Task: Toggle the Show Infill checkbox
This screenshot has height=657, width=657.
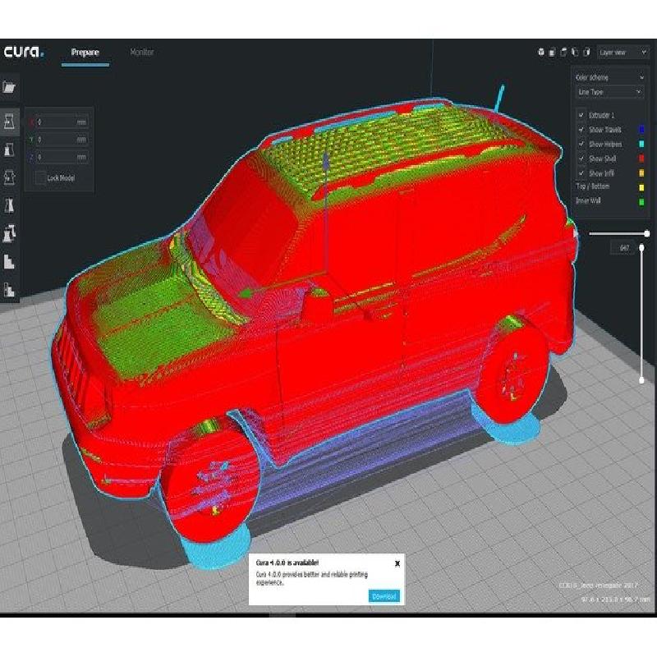Action: point(581,172)
